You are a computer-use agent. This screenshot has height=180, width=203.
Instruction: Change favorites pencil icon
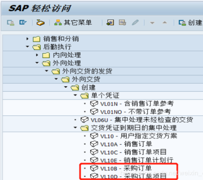pos(135,22)
